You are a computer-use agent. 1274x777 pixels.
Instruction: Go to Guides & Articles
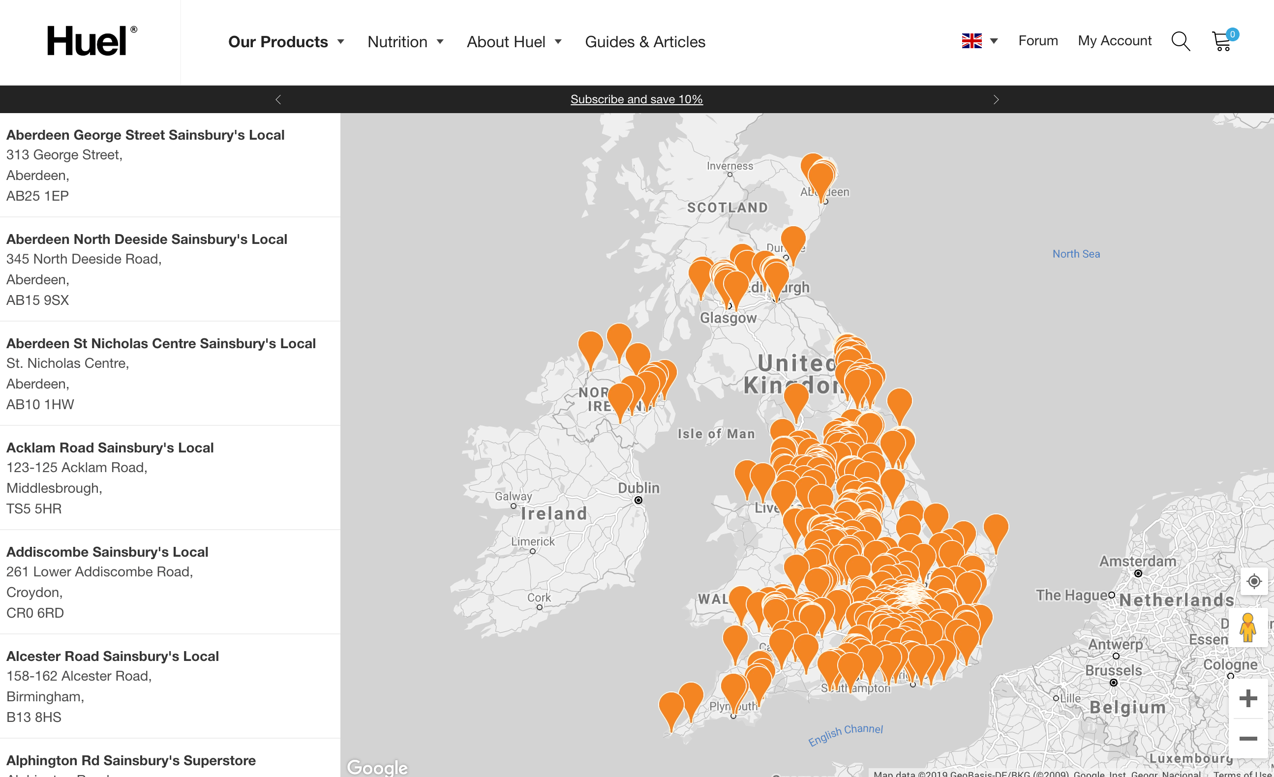pyautogui.click(x=645, y=42)
